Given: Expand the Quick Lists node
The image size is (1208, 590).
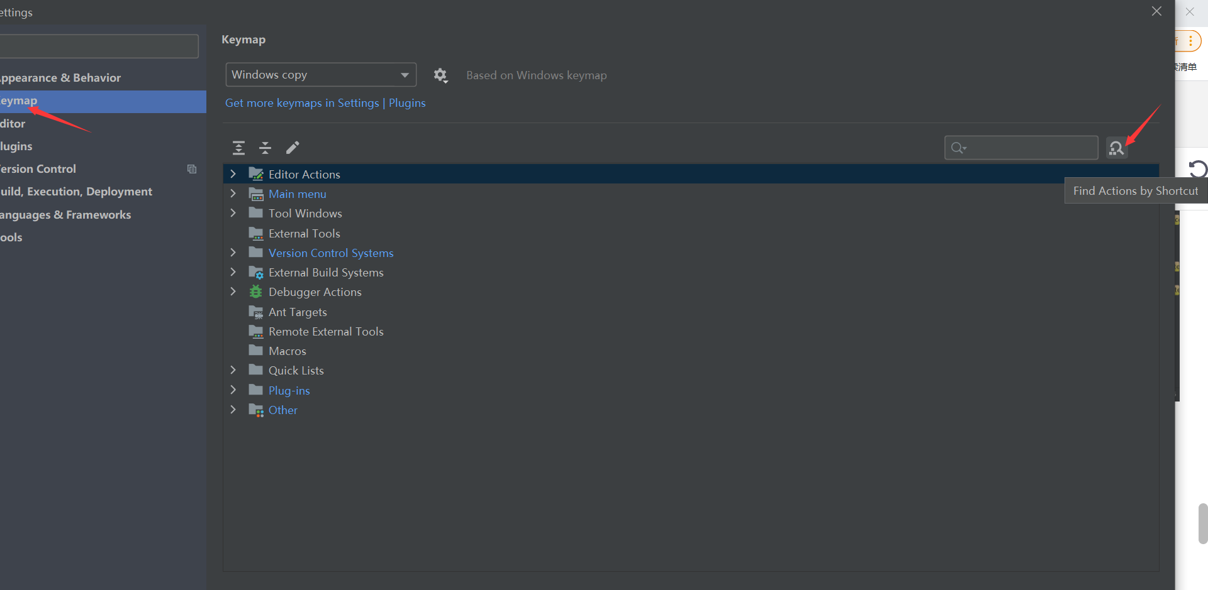Looking at the screenshot, I should [233, 370].
